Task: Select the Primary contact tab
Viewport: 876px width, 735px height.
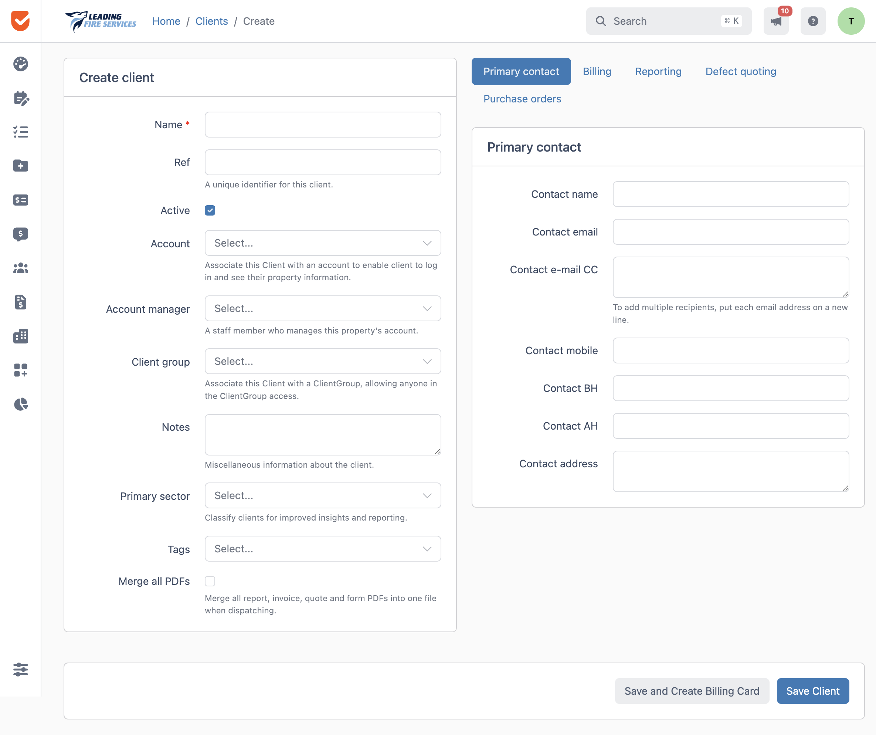Action: pyautogui.click(x=521, y=71)
